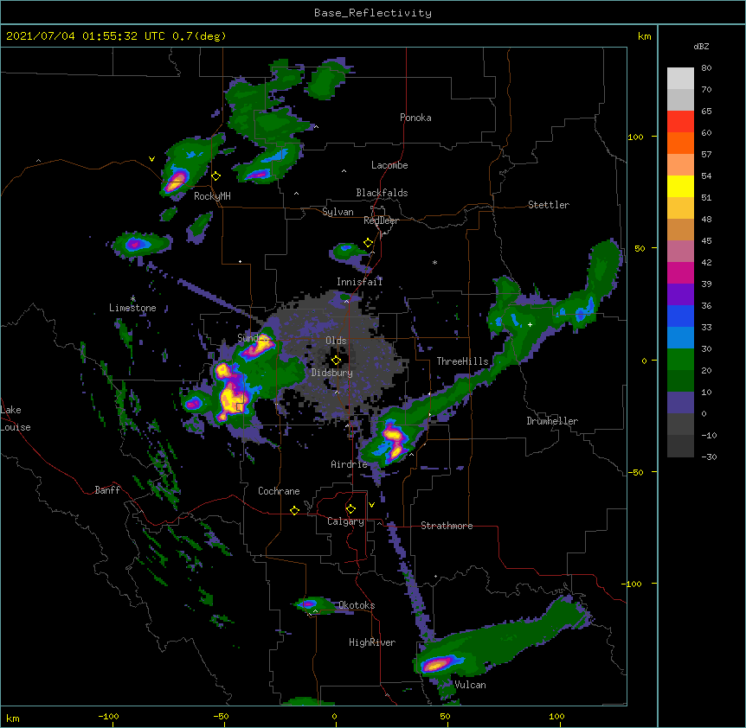Select the yellow diamond marker above Calgary
Image resolution: width=746 pixels, height=728 pixels.
coord(350,509)
